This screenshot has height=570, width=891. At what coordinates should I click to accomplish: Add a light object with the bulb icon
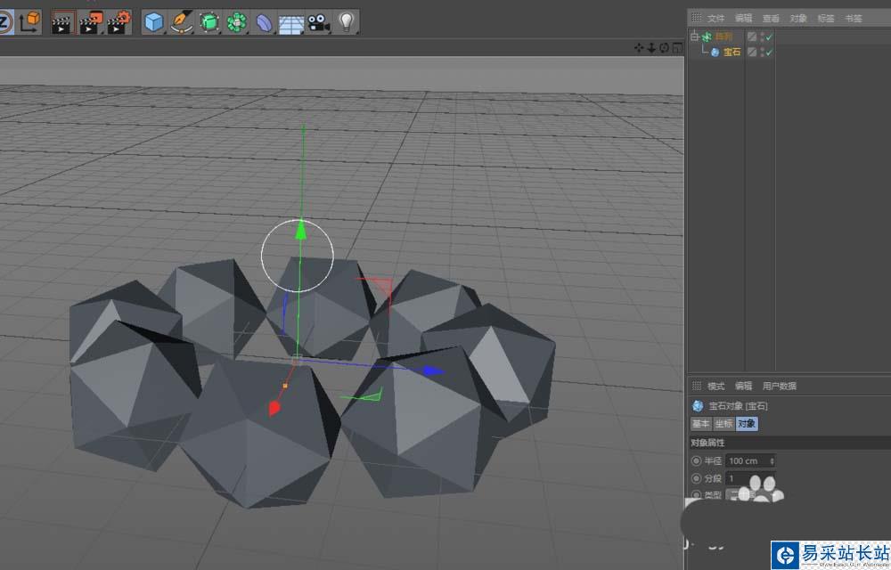click(346, 22)
